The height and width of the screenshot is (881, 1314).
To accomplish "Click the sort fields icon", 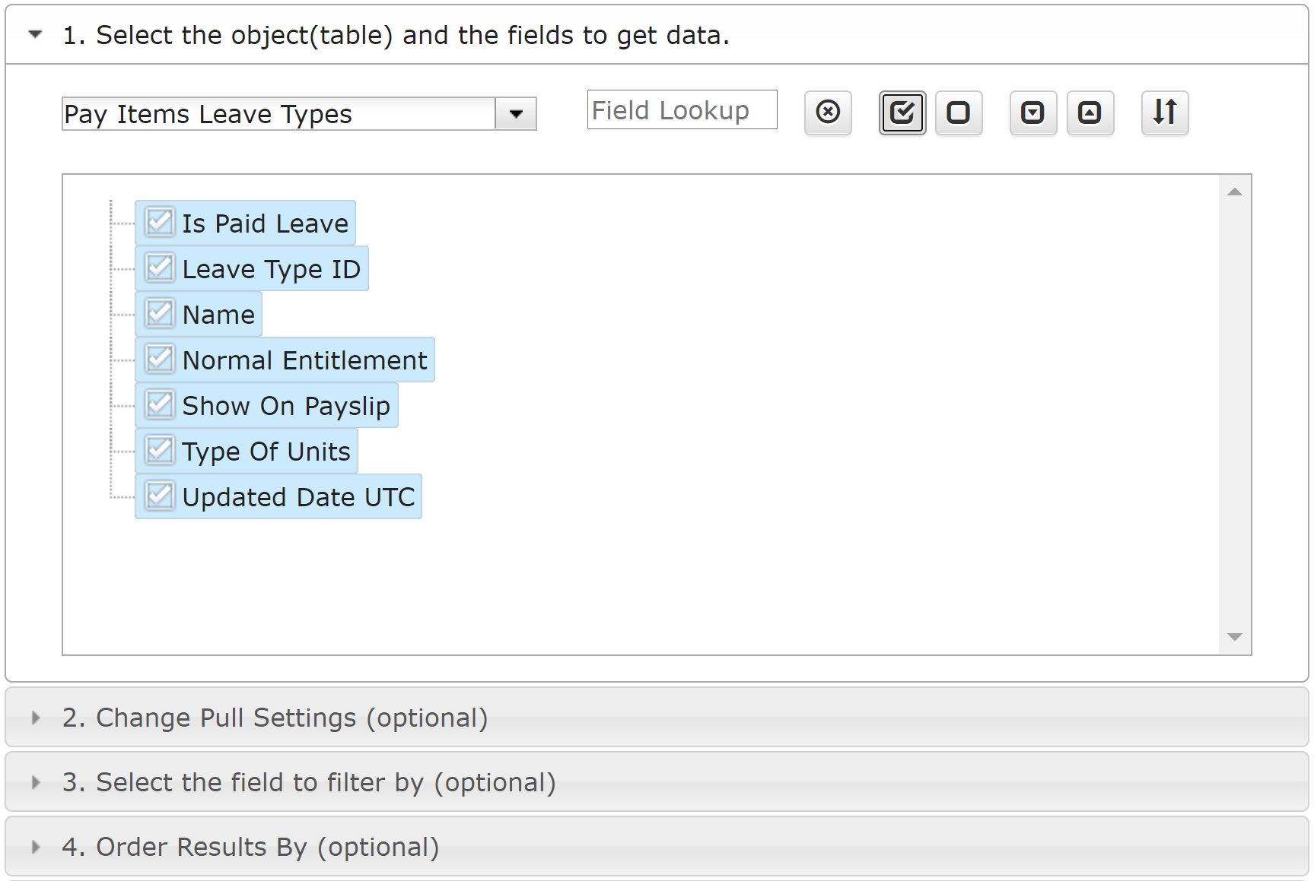I will (x=1165, y=113).
